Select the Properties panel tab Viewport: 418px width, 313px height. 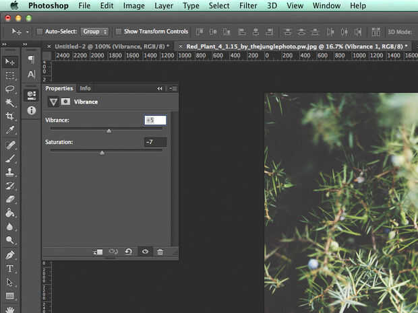59,88
